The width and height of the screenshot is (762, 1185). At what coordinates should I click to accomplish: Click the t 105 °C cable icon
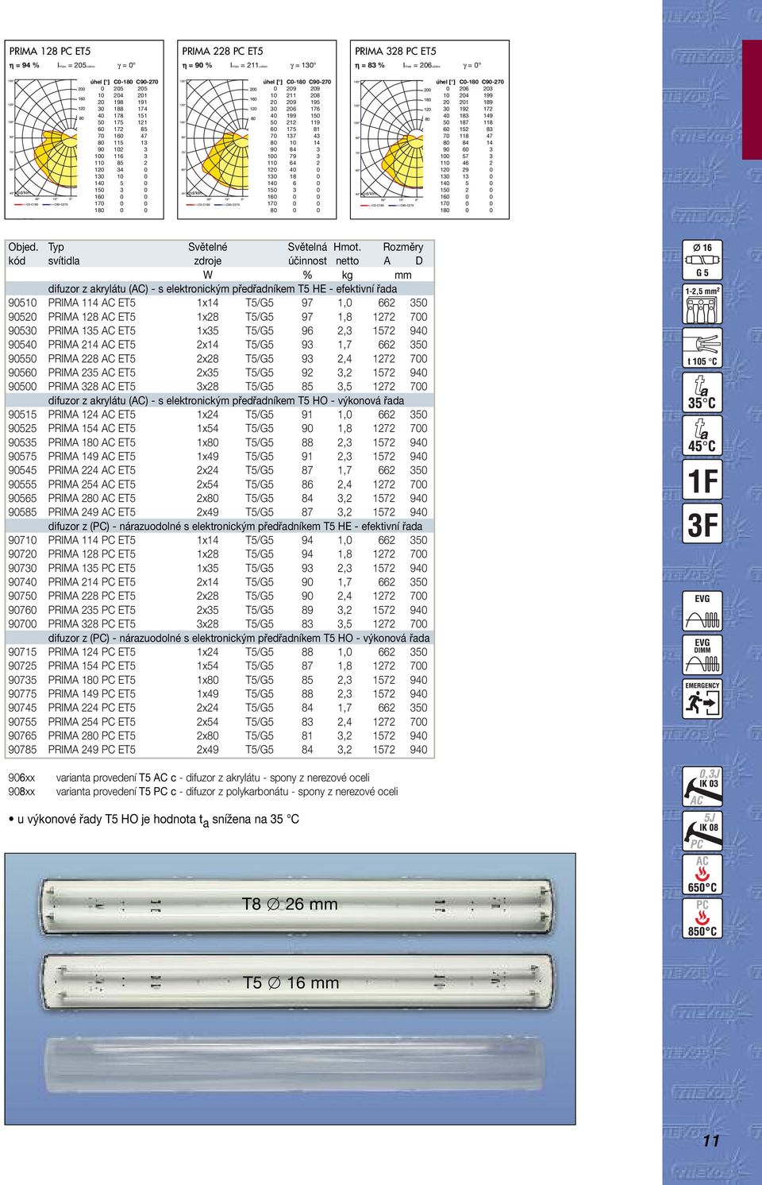point(702,349)
